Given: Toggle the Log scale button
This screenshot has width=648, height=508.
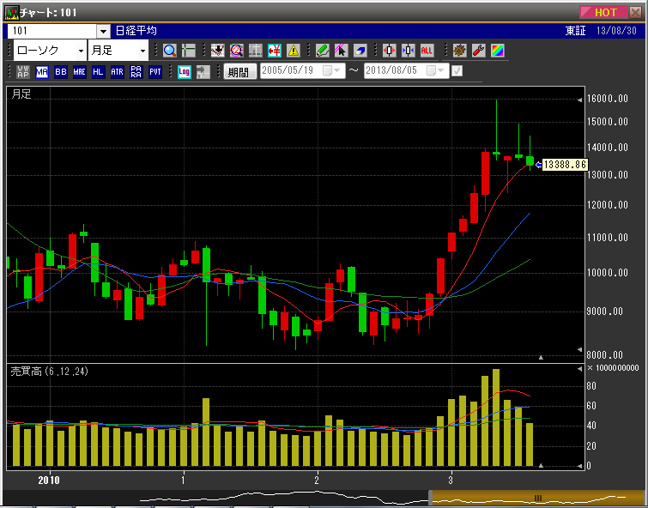Looking at the screenshot, I should click(x=184, y=72).
